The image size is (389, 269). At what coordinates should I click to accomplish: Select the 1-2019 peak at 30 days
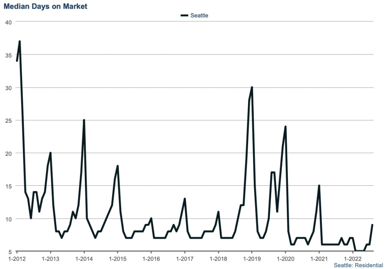tap(252, 88)
